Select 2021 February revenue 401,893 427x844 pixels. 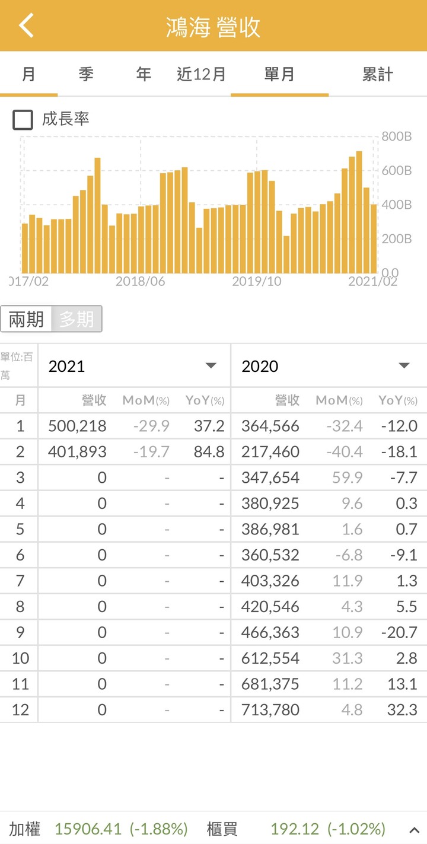[x=78, y=452]
